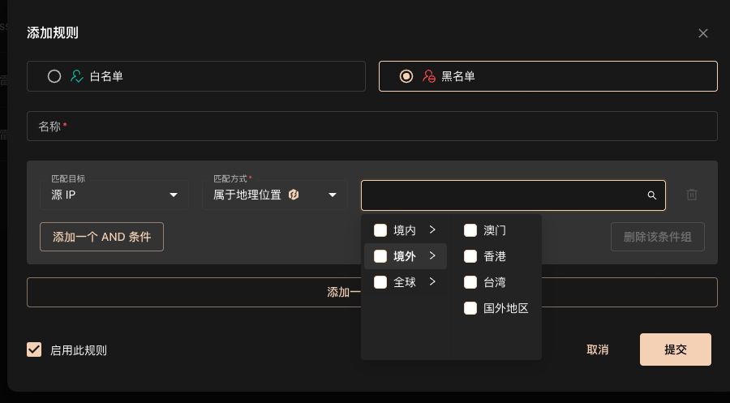
Task: Check the 澳门 checkbox
Action: pyautogui.click(x=470, y=230)
